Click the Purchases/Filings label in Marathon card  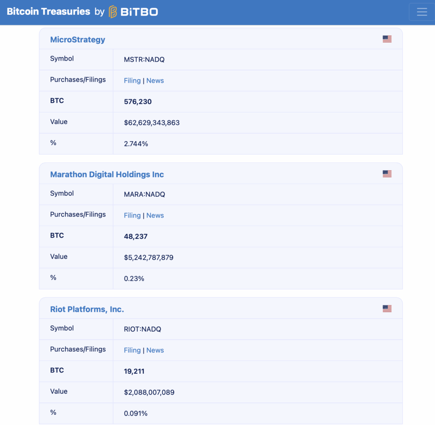tap(78, 215)
